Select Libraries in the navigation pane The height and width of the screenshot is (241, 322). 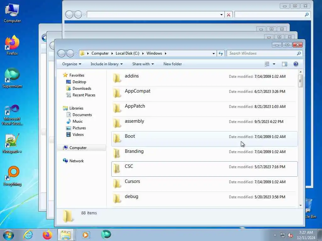[x=76, y=108]
